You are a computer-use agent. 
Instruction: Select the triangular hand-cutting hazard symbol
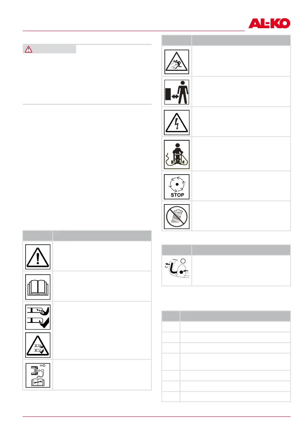[38, 344]
